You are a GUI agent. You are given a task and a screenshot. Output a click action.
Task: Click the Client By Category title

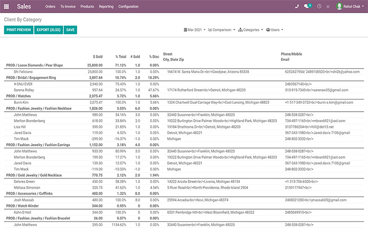[23, 20]
